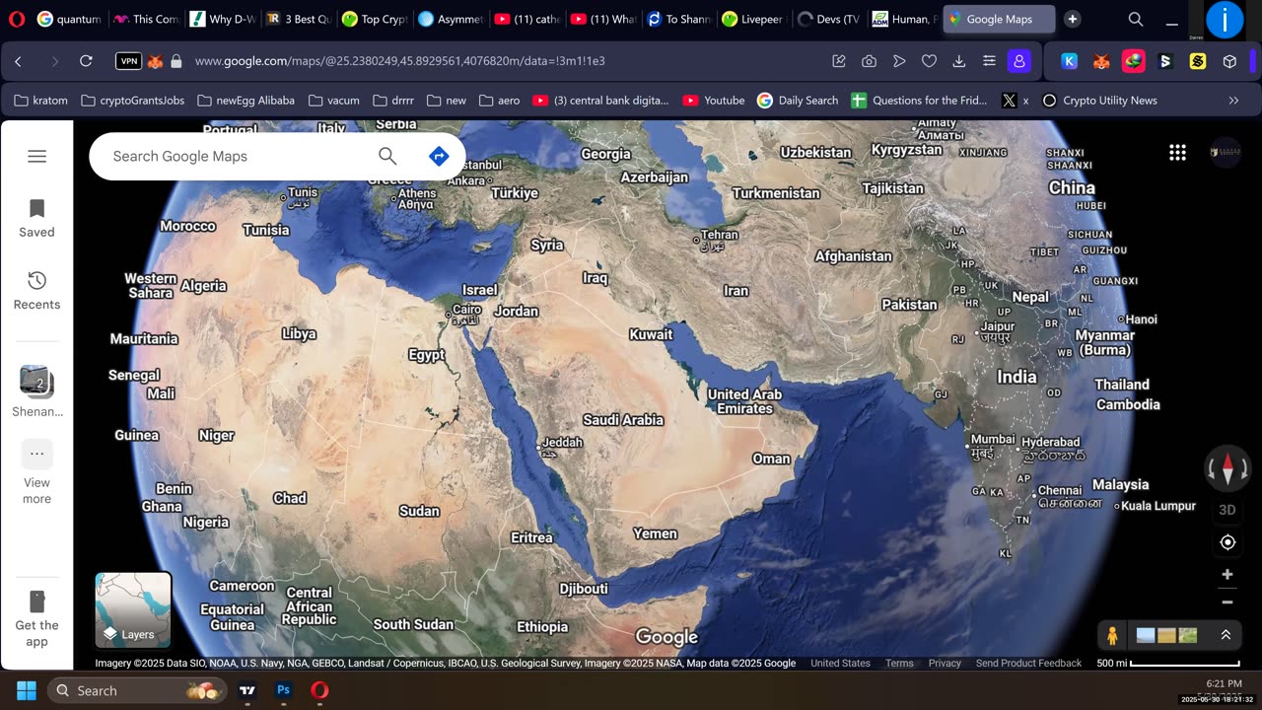
Task: Click the tab search magnifier icon
Action: [1136, 19]
